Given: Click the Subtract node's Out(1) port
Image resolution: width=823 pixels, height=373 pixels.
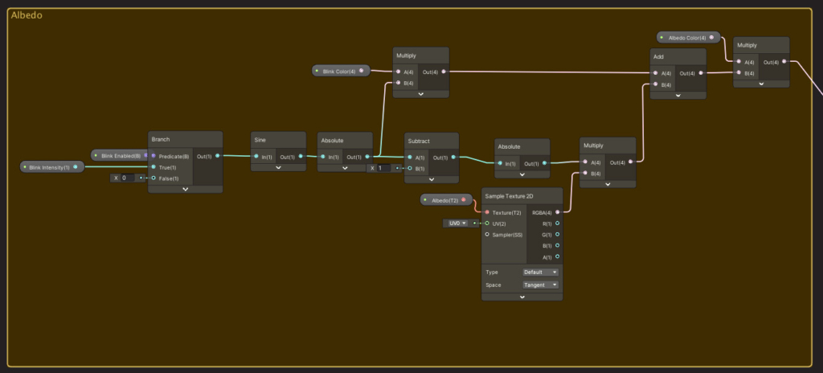Looking at the screenshot, I should pyautogui.click(x=453, y=158).
